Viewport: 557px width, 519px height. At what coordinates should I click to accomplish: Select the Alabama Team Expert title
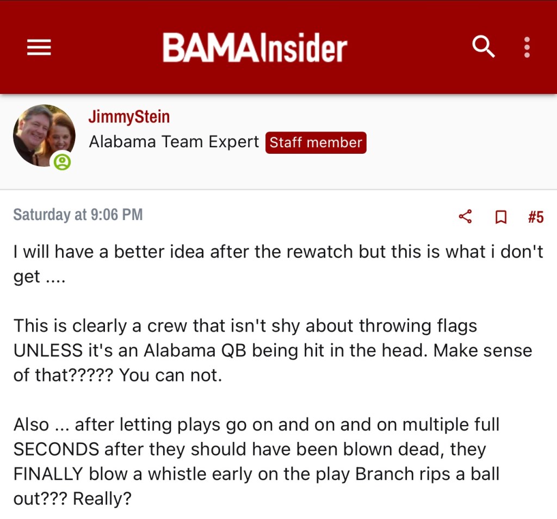(174, 142)
